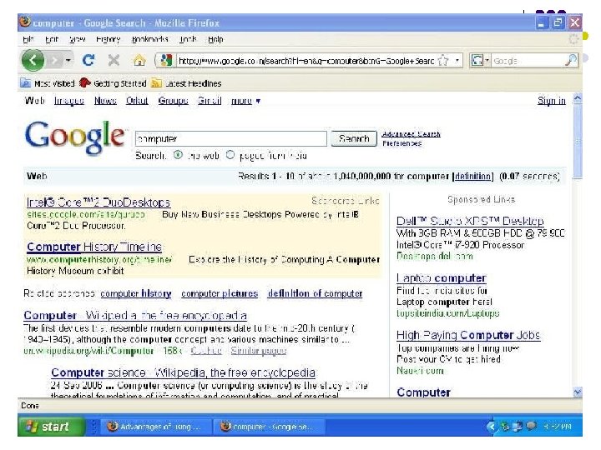601x450 pixels.
Task: Open the Tools menu
Action: (x=188, y=39)
